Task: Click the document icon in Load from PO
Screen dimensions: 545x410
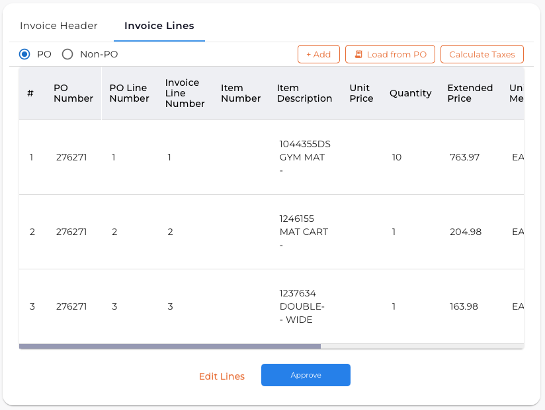Action: [x=357, y=54]
